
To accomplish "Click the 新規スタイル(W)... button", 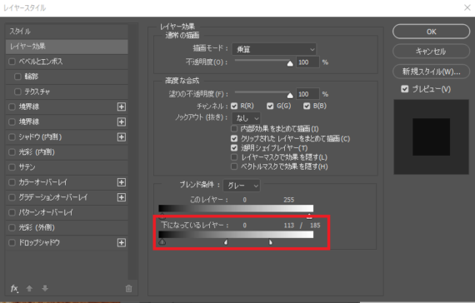I will coord(431,72).
